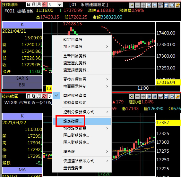Select the 日 period in the top chart
181x177 pixels.
click(x=29, y=4)
